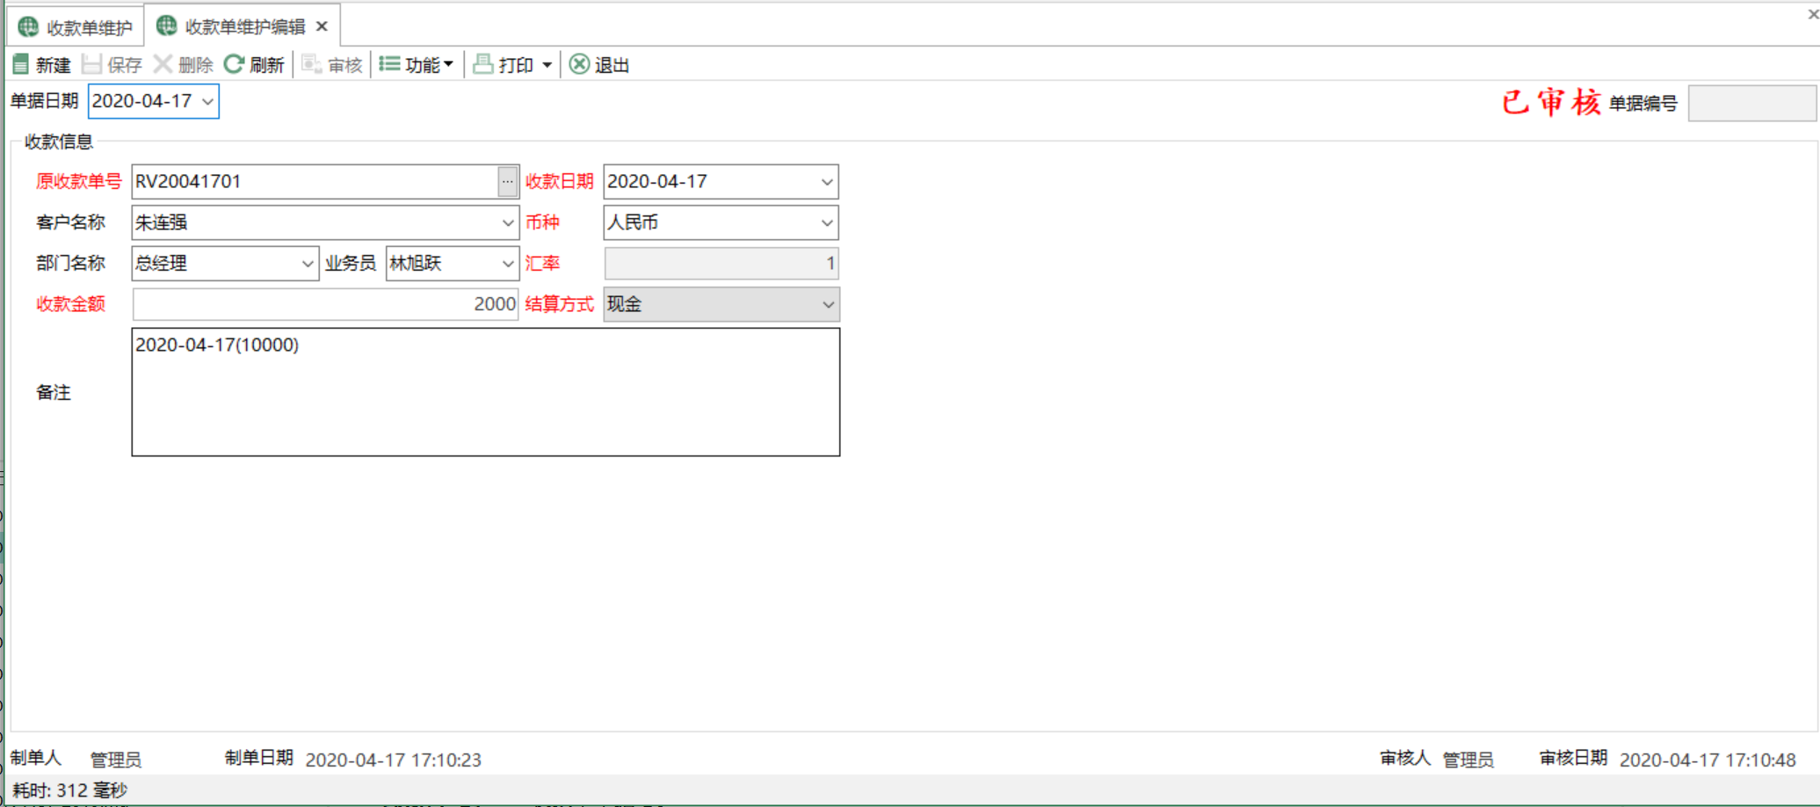This screenshot has width=1820, height=807.
Task: Click the 审核人 管理员 value
Action: click(x=1468, y=760)
